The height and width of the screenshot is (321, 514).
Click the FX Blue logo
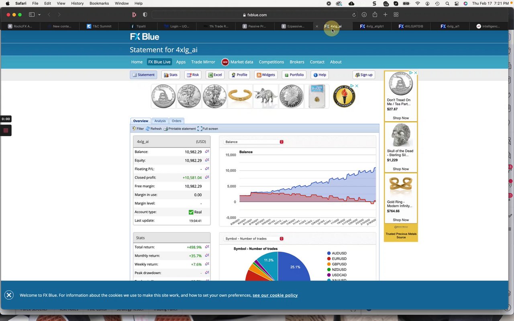[145, 37]
